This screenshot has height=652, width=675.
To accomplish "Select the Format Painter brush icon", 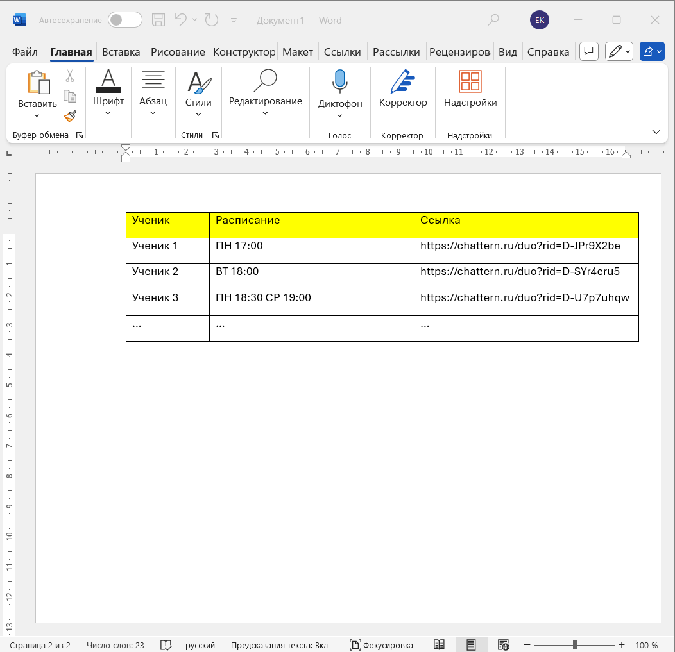I will click(70, 116).
